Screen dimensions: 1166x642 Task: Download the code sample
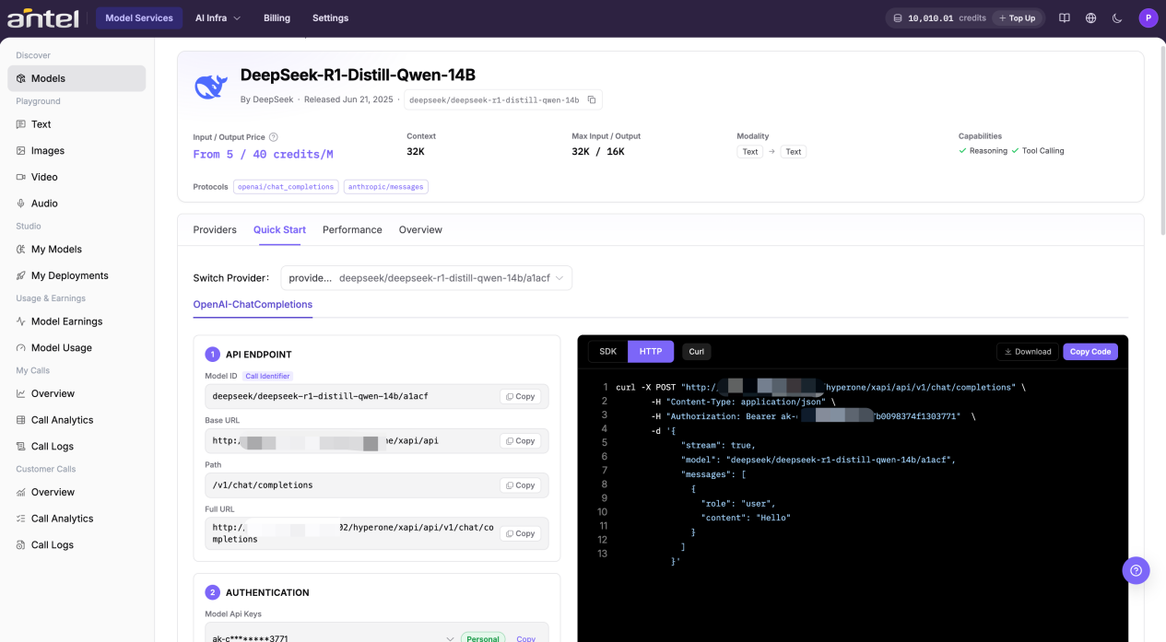tap(1028, 351)
